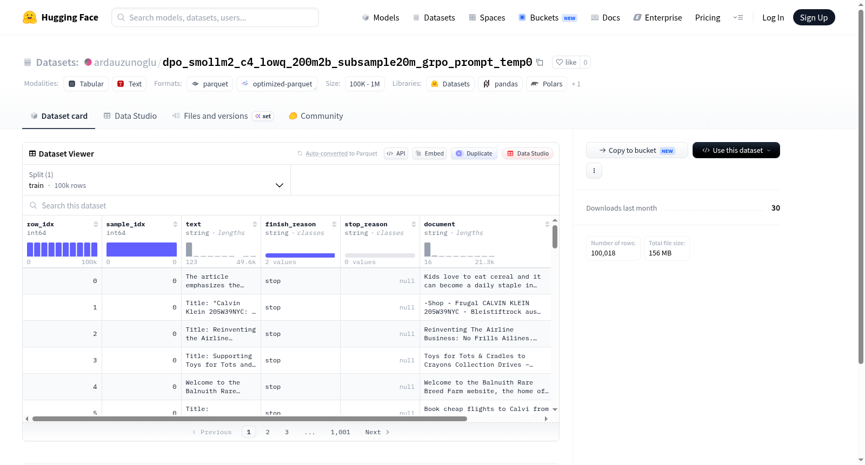The image size is (865, 465).
Task: Select the pandas library tag
Action: (x=500, y=84)
